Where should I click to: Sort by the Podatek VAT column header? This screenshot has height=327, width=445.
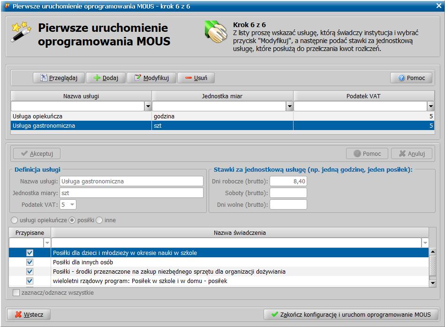(x=363, y=96)
